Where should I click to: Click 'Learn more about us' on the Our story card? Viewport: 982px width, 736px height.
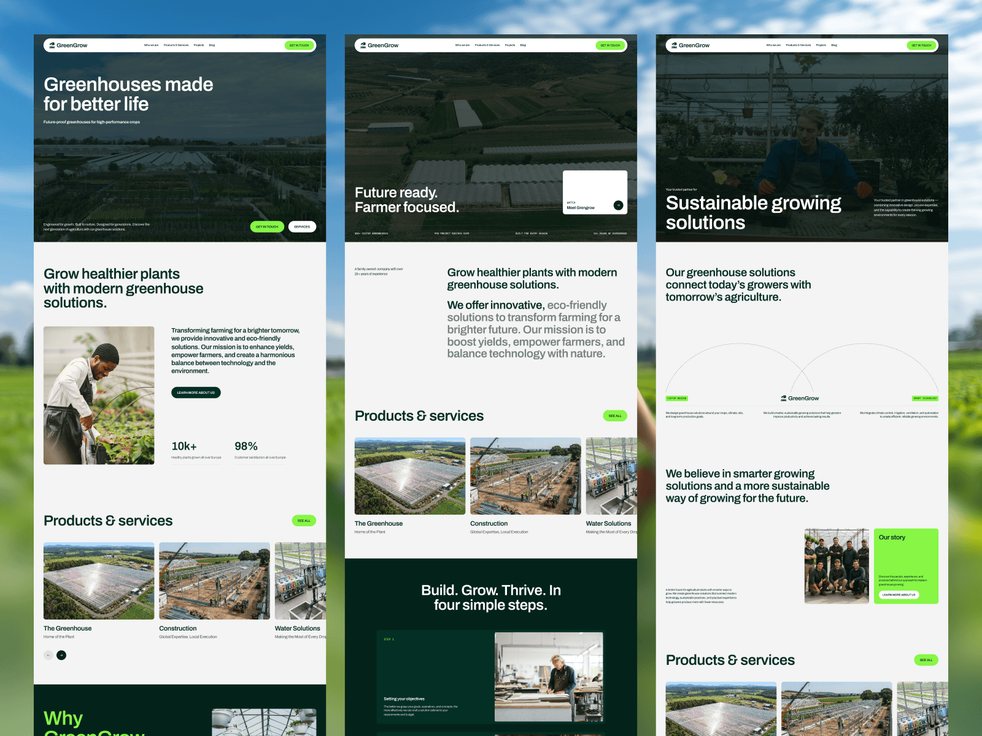pyautogui.click(x=899, y=595)
